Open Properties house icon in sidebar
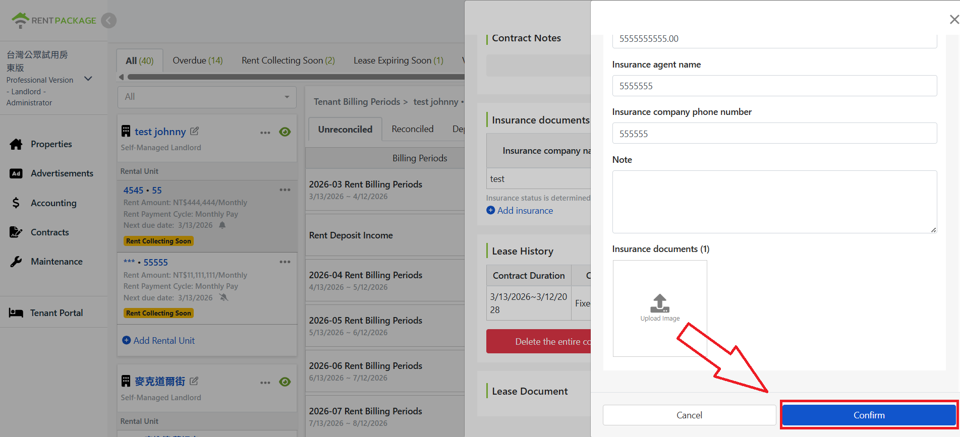 [x=16, y=144]
